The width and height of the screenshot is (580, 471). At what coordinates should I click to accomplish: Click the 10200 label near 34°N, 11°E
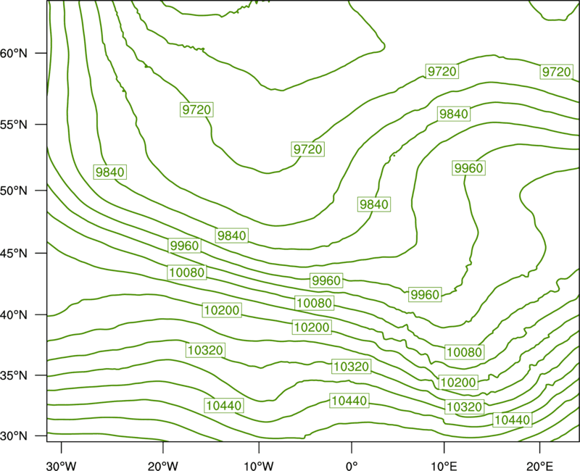coord(458,383)
